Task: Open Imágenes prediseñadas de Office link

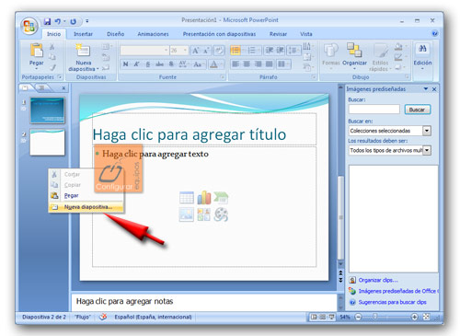Action: pyautogui.click(x=398, y=291)
